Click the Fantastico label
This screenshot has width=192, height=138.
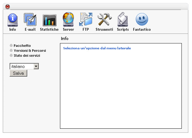[x=142, y=29]
